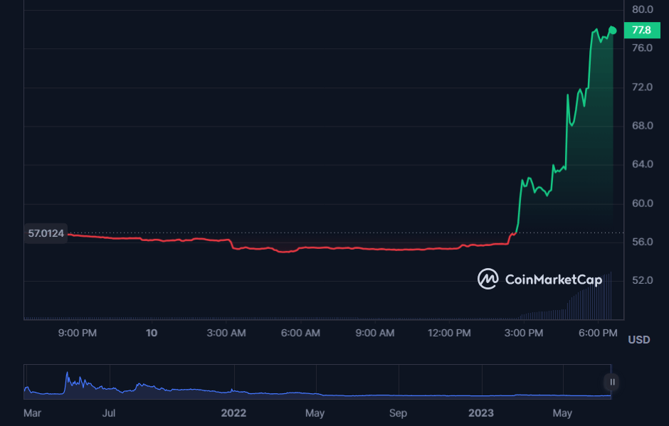The height and width of the screenshot is (426, 669).
Task: Click the 6:00 AM time axis label
Action: coord(300,333)
